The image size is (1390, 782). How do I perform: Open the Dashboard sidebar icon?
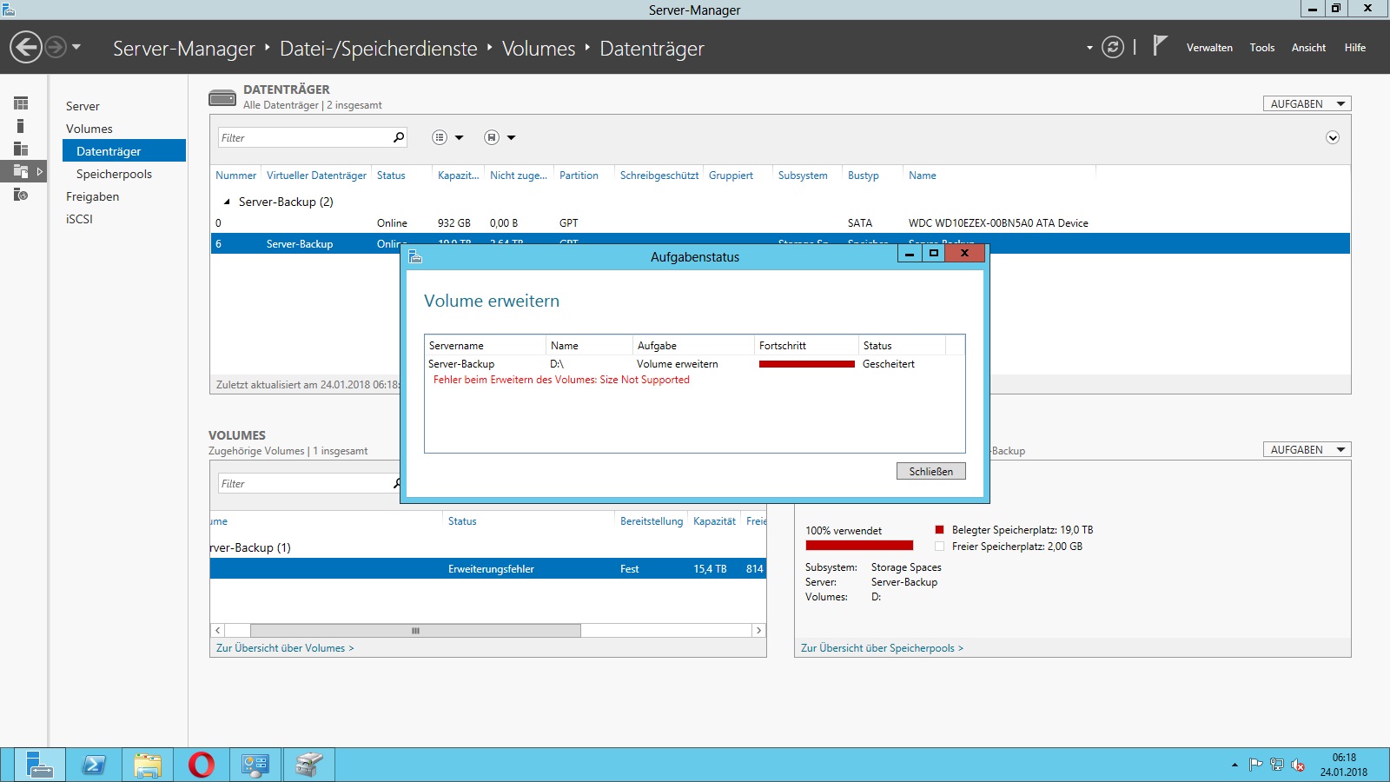point(21,103)
